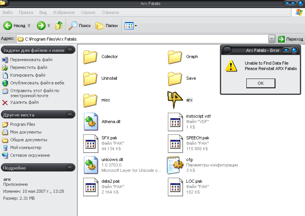Click the folder icon in address bar
Image resolution: width=305 pixels, height=216 pixels.
click(20, 39)
